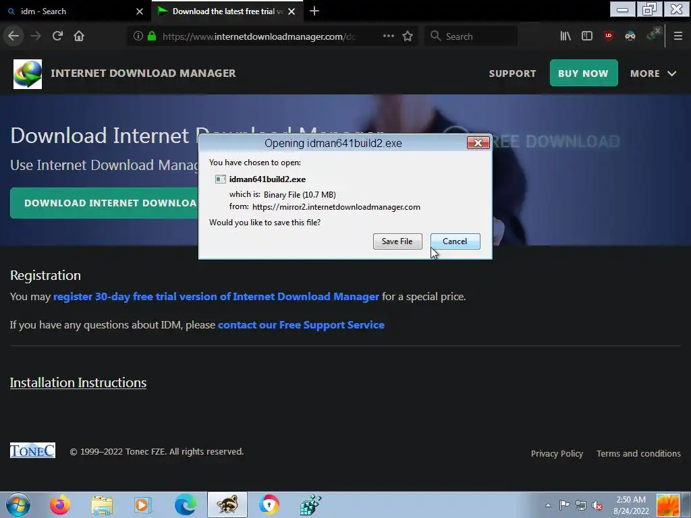691x518 pixels.
Task: Open the contact our Free Support Service link
Action: [x=301, y=324]
